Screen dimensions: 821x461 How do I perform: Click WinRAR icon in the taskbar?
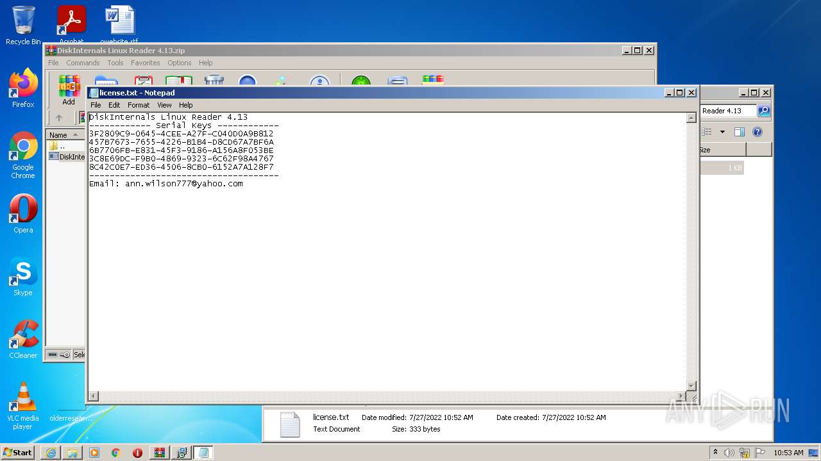pyautogui.click(x=159, y=453)
